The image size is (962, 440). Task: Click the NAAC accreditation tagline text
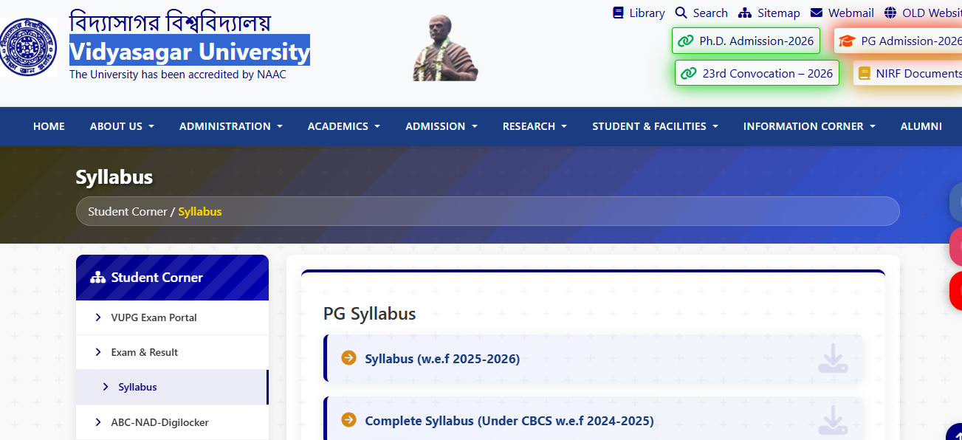pyautogui.click(x=177, y=75)
